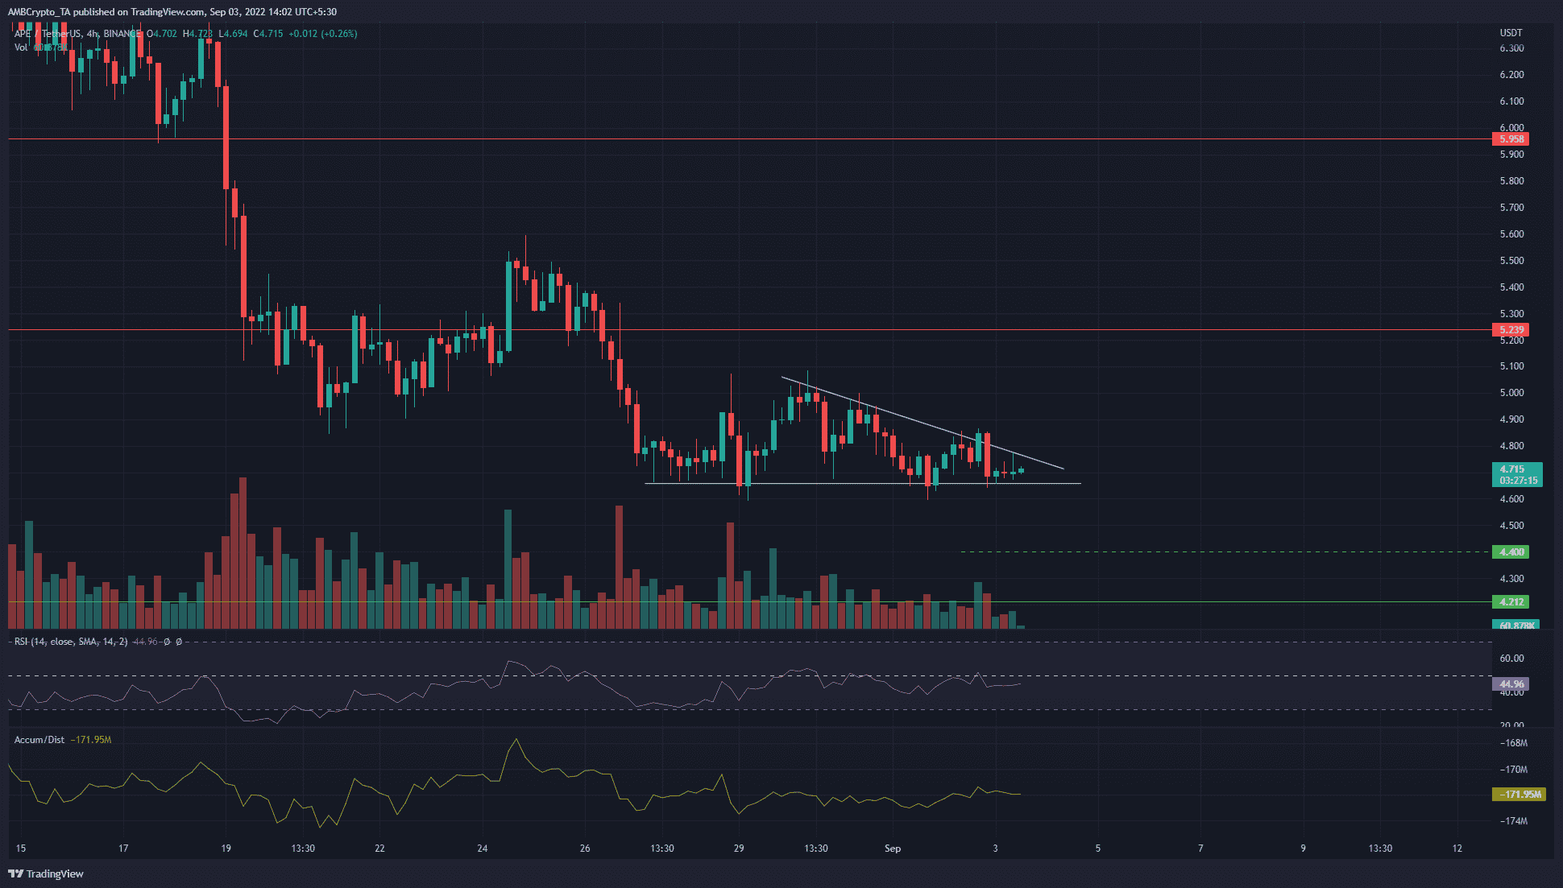This screenshot has width=1563, height=888.
Task: Click the 29 date label on time axis
Action: coord(739,849)
